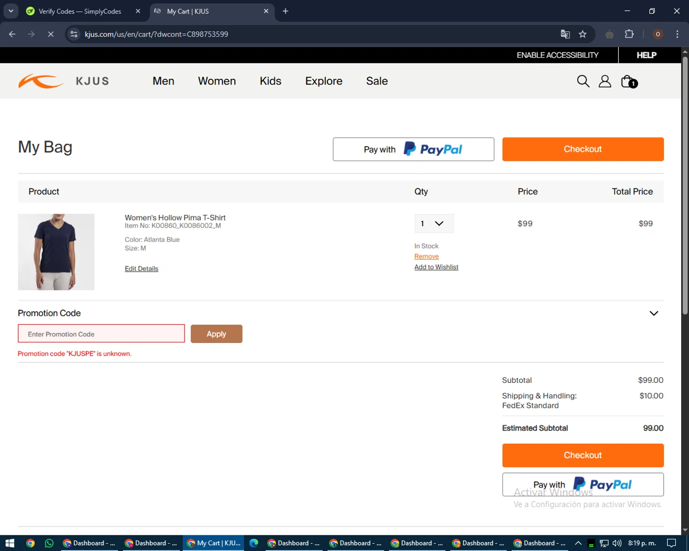The width and height of the screenshot is (689, 551).
Task: Click the Subtotal $99.00 amount
Action: point(650,380)
